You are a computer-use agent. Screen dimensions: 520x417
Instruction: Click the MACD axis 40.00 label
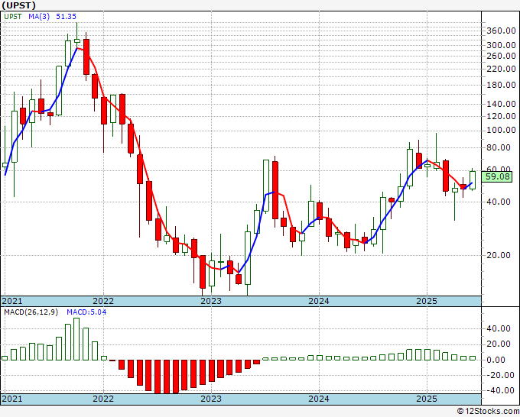(x=499, y=328)
